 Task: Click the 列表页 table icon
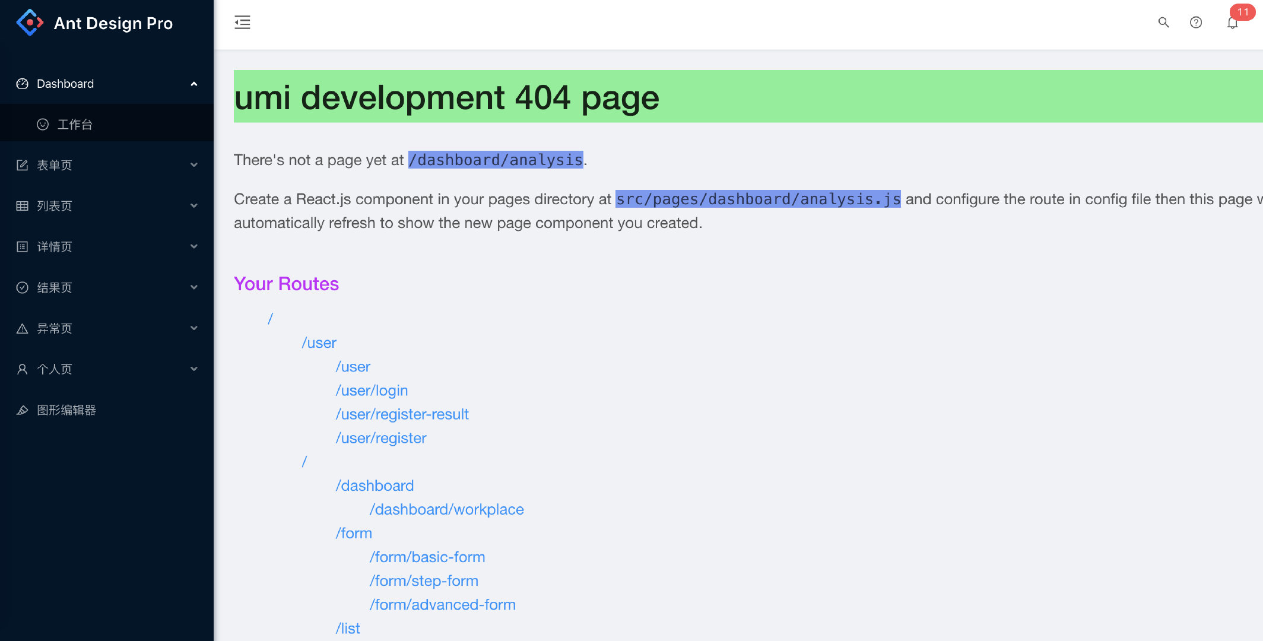click(21, 205)
